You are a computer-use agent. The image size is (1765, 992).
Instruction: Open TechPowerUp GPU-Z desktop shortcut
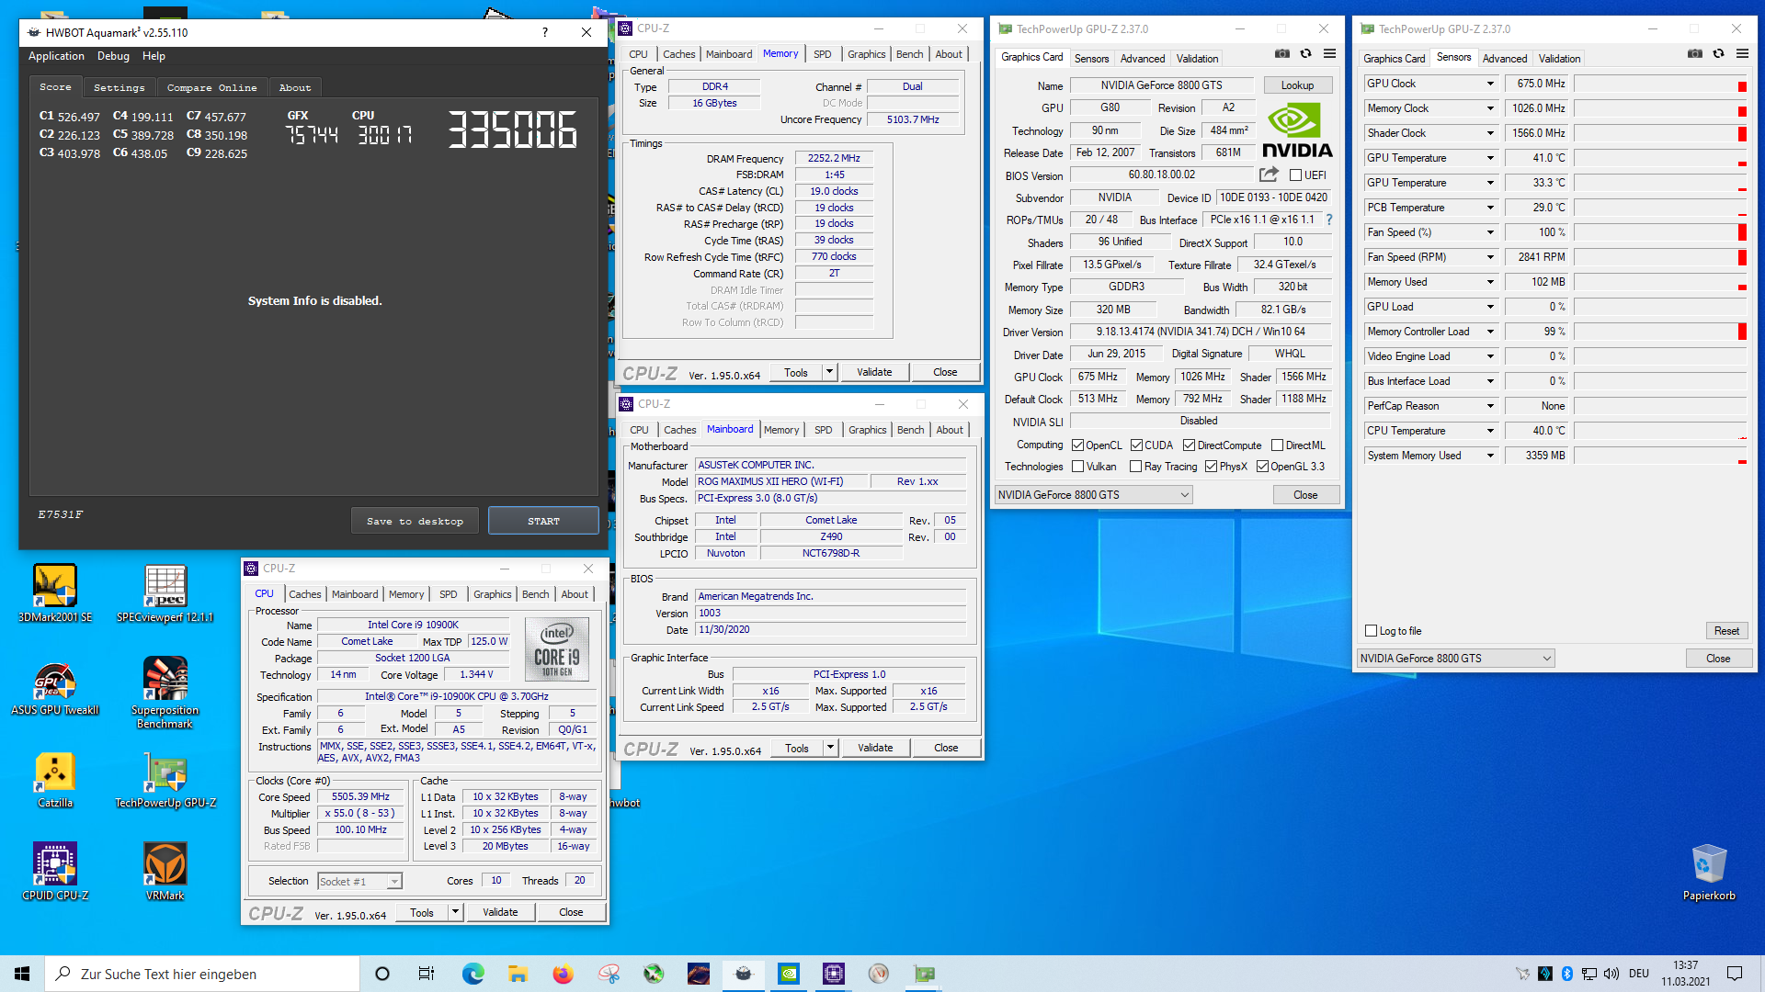click(x=165, y=779)
